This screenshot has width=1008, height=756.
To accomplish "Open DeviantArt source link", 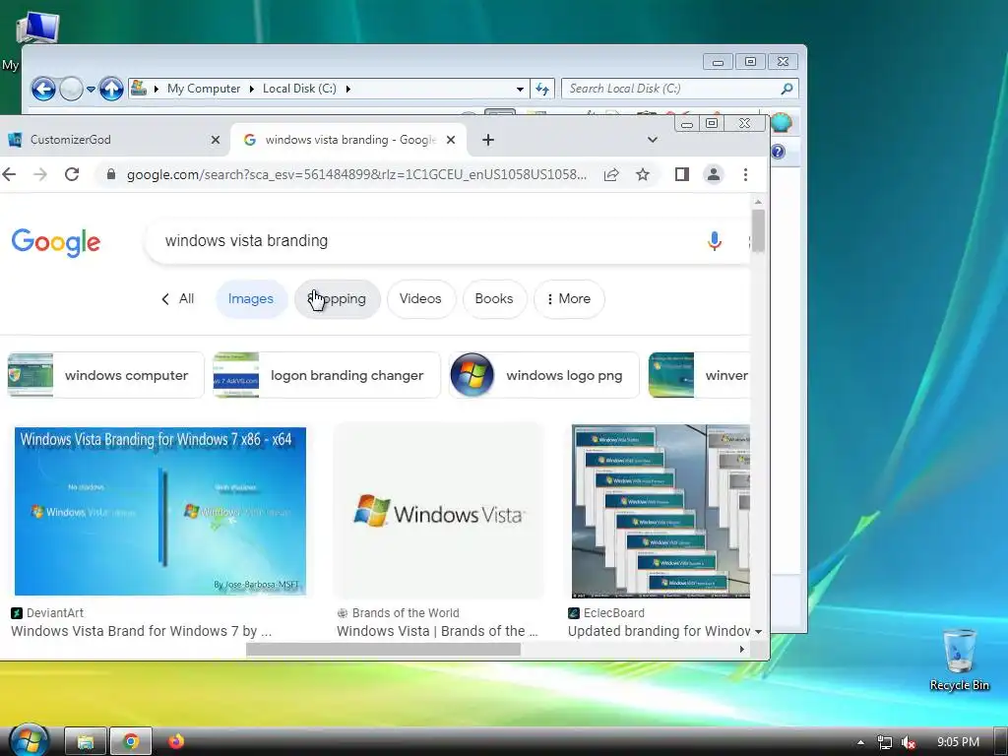I will click(47, 612).
